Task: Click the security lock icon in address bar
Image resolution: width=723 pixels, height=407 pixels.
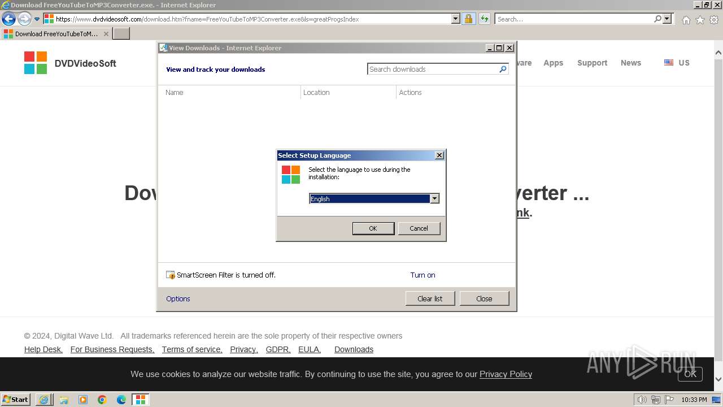Action: (x=468, y=19)
